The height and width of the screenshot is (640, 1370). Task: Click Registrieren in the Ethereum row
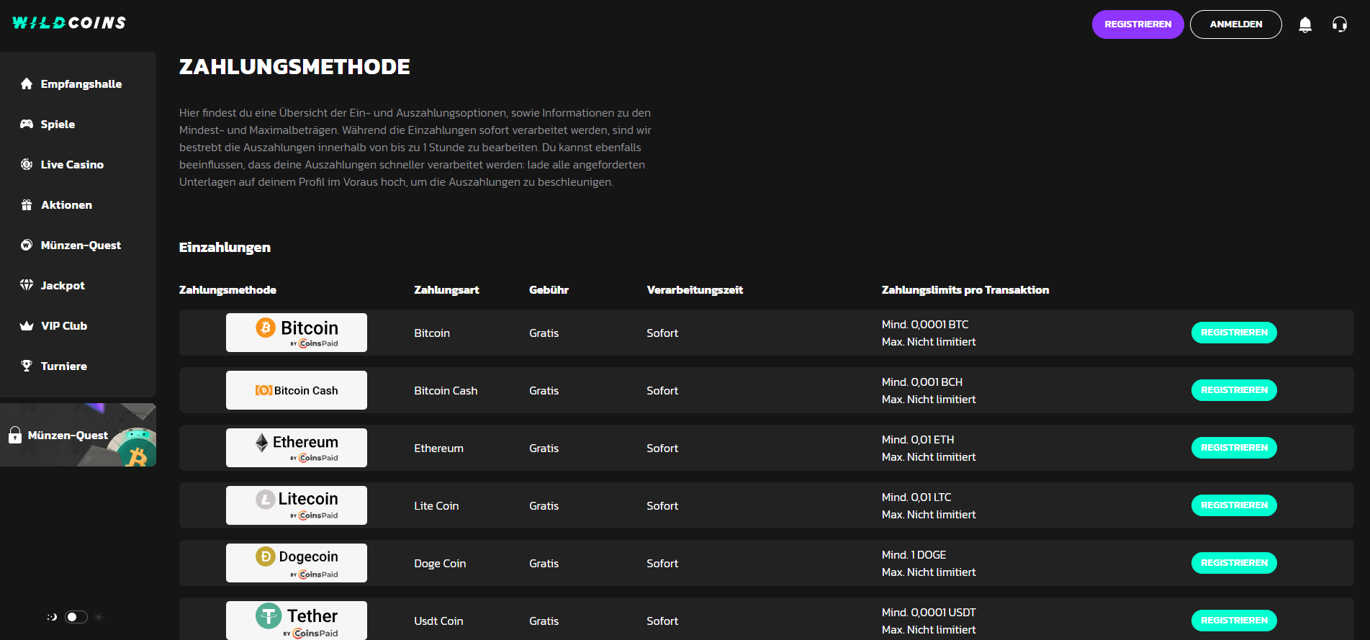point(1234,448)
